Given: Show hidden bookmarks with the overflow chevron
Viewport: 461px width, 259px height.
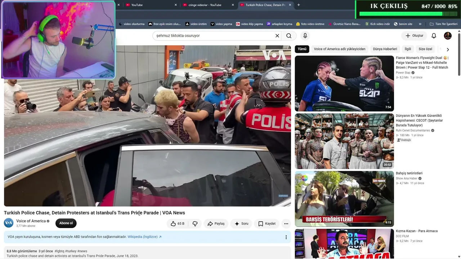Looking at the screenshot, I should (x=420, y=24).
